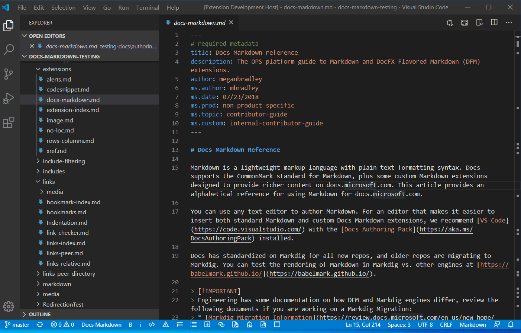Open alerts.md in the explorer
Image resolution: width=521 pixels, height=333 pixels.
point(59,79)
